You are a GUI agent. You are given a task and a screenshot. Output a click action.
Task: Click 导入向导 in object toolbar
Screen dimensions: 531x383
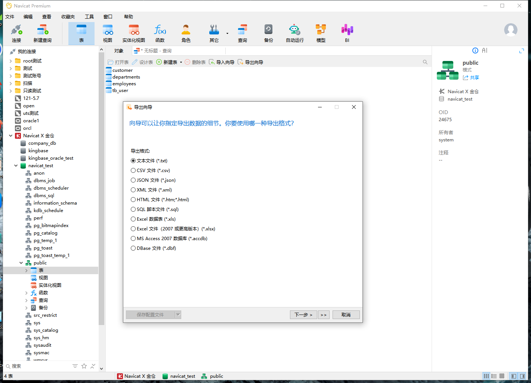(x=222, y=62)
